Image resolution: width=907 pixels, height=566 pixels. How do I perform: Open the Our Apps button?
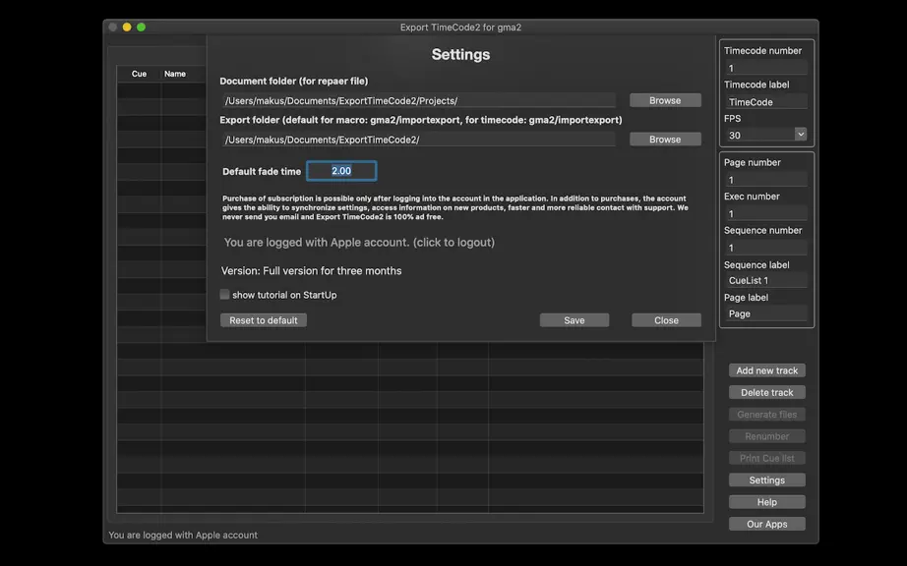point(767,524)
